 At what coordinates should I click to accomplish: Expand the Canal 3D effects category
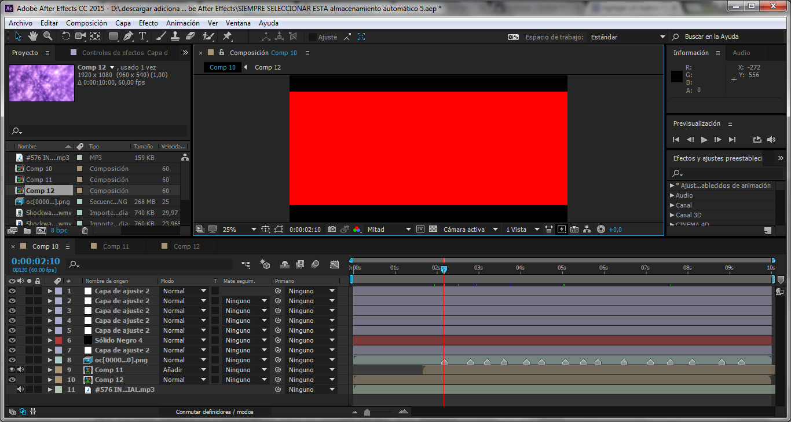click(672, 215)
